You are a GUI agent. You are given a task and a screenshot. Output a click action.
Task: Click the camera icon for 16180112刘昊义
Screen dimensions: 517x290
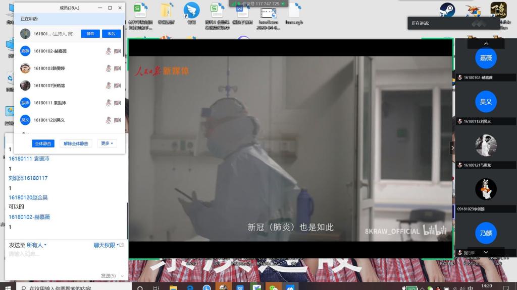click(118, 120)
